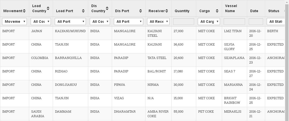Click the Quantity filter input field
The width and height of the screenshot is (289, 121).
(184, 22)
